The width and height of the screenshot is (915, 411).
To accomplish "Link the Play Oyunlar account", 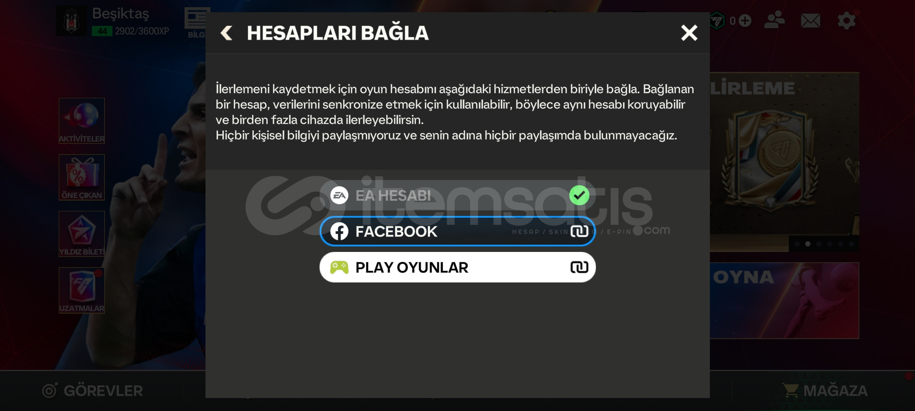I will pos(457,267).
